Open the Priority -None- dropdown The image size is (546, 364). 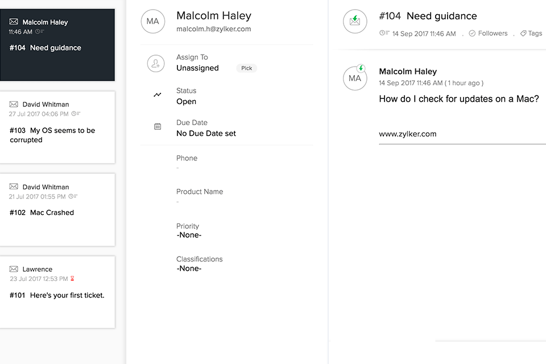(x=189, y=235)
